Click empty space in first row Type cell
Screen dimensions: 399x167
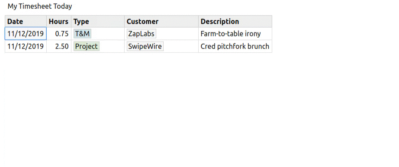point(108,34)
